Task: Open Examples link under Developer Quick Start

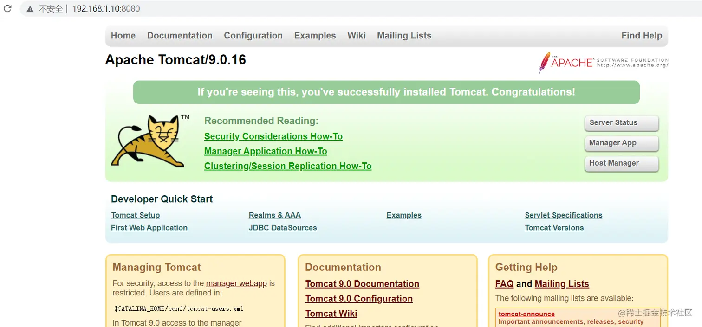Action: point(404,215)
